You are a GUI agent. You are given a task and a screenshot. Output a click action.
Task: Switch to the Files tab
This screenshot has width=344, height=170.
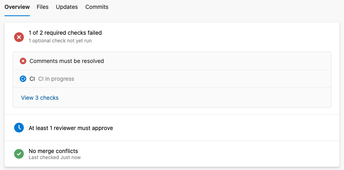tap(42, 7)
